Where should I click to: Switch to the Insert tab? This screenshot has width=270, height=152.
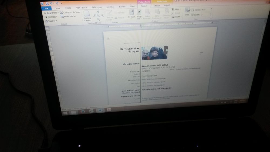tap(68, 8)
